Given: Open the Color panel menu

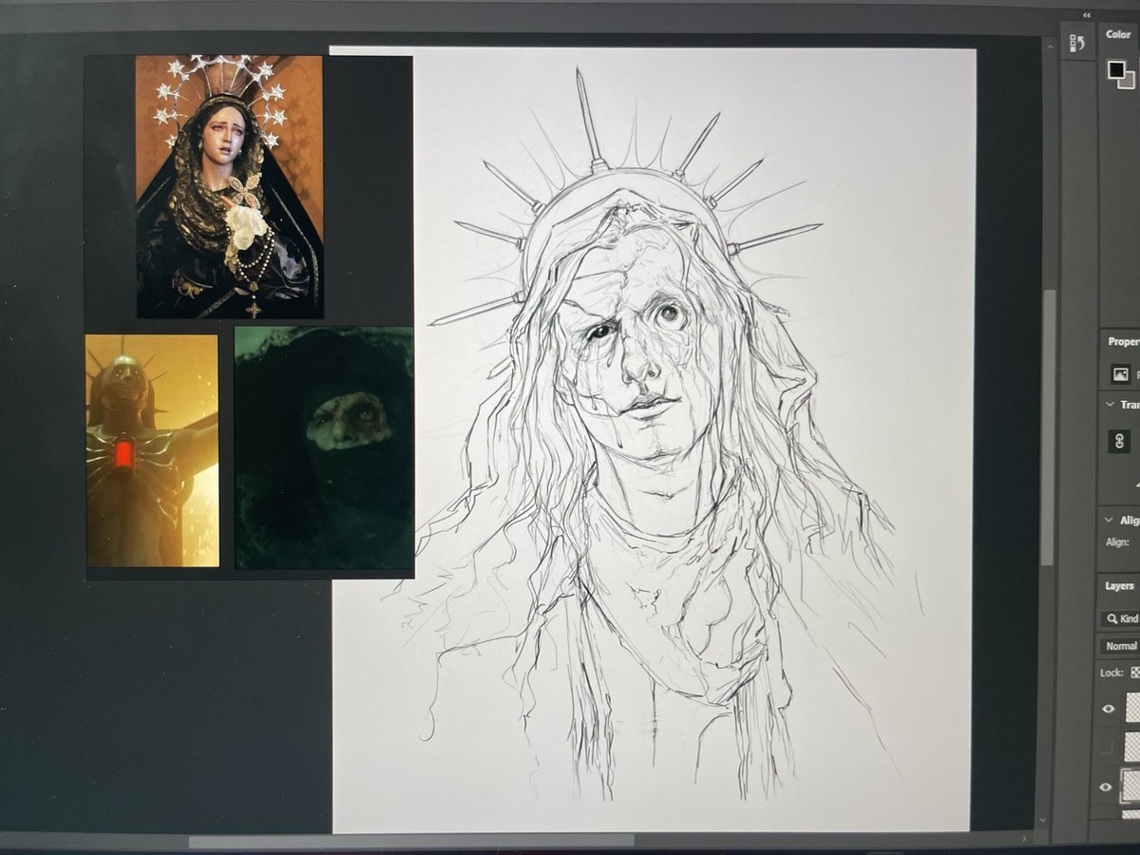Looking at the screenshot, I should pyautogui.click(x=1137, y=35).
